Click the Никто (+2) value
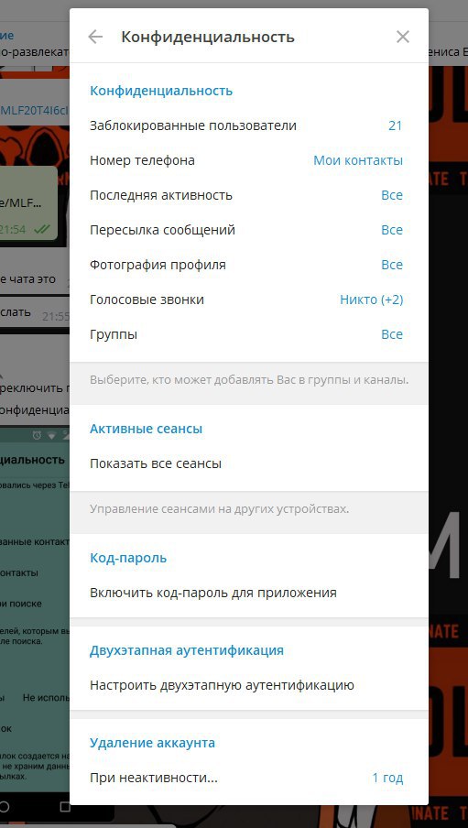Screen dimensions: 468x828 pyautogui.click(x=371, y=300)
